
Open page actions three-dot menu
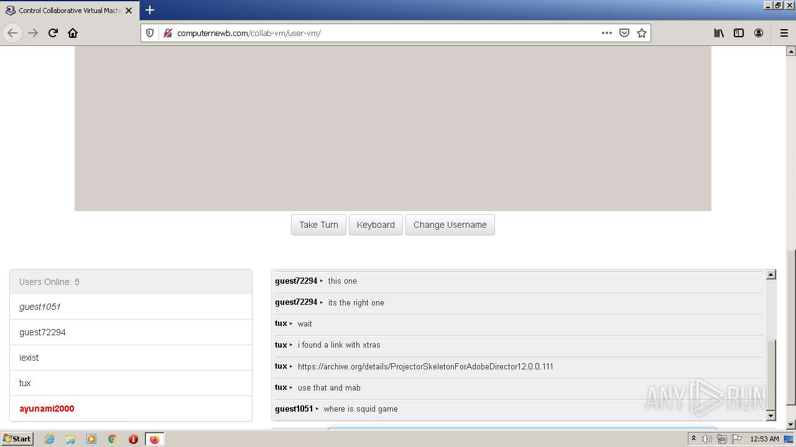[607, 33]
